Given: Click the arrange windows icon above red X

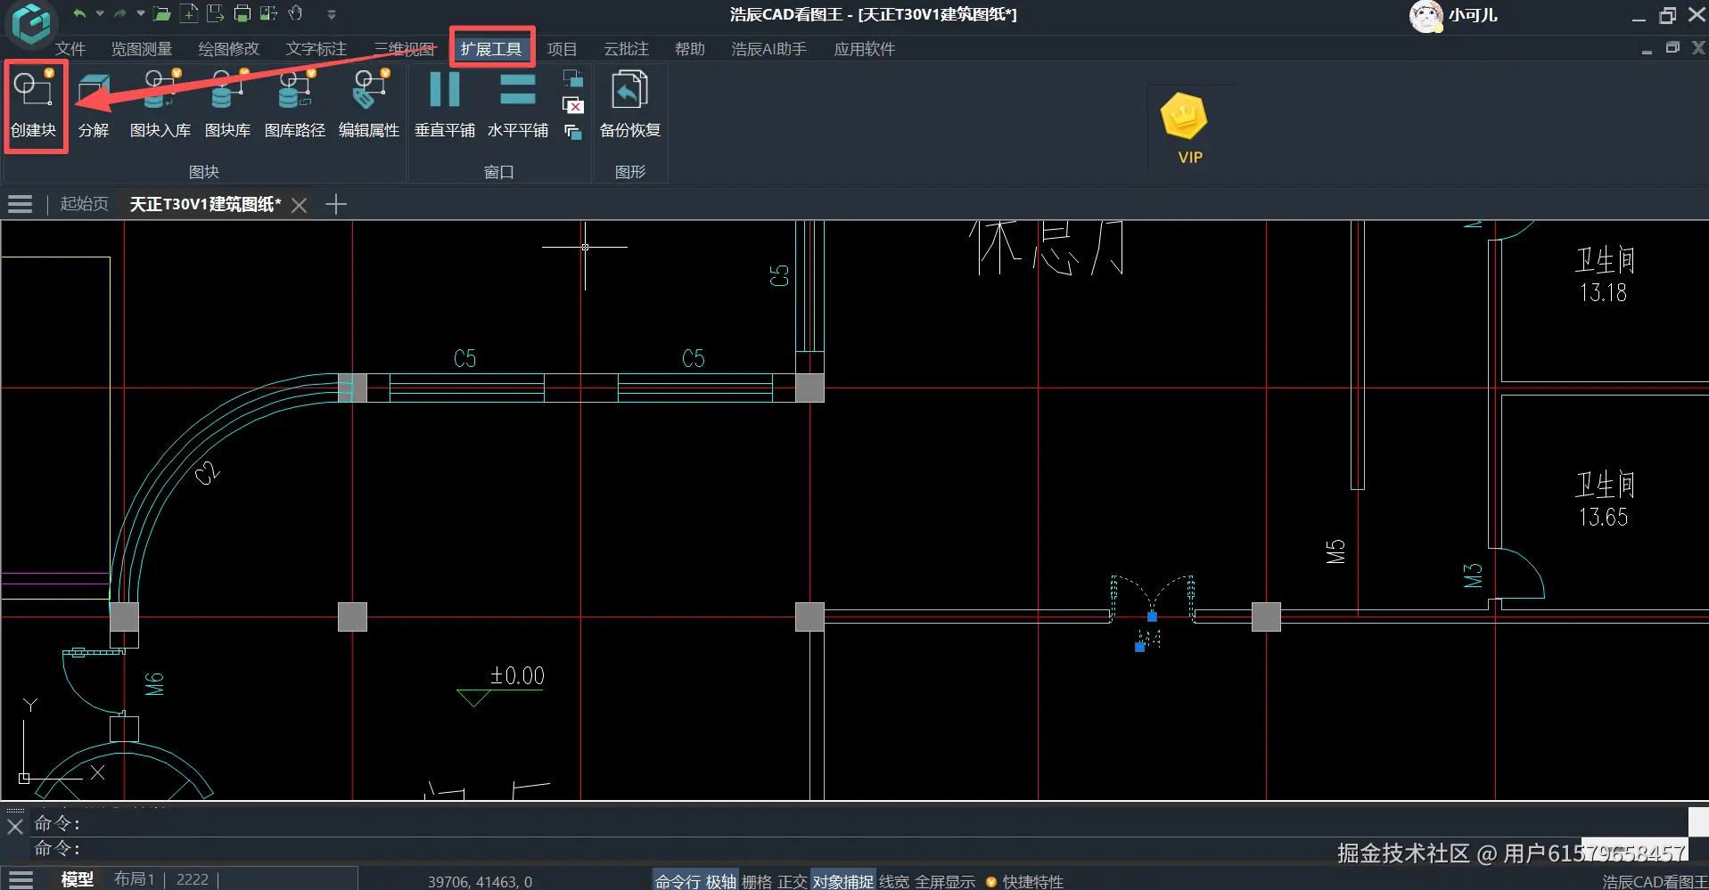Looking at the screenshot, I should (573, 79).
